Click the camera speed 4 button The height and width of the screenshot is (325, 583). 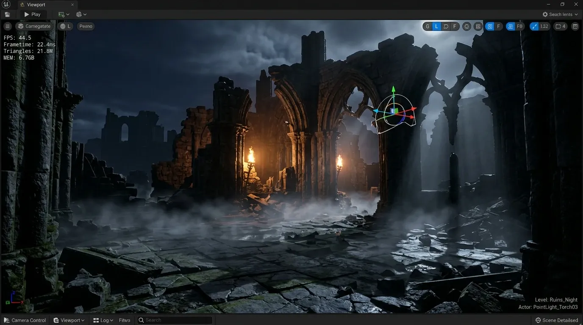(x=560, y=26)
